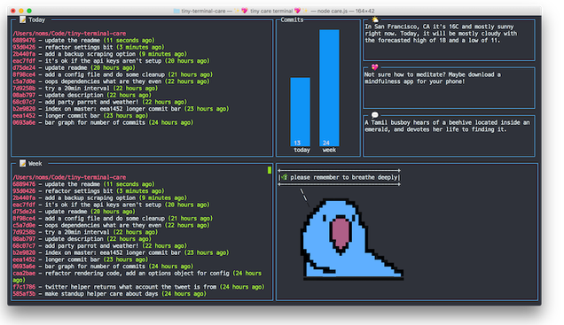
Task: Select commit f7c1786 twitter helper line
Action: pyautogui.click(x=138, y=287)
